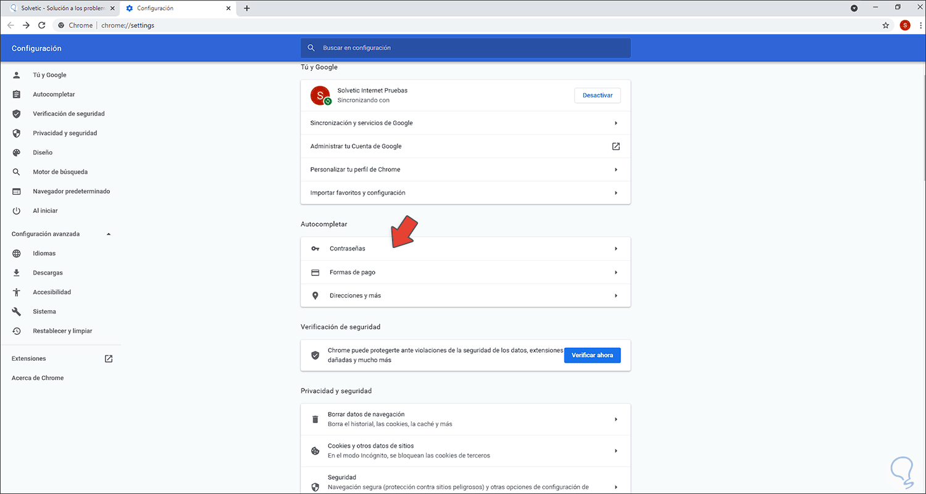
Task: Click the Contraseñas key icon
Action: point(315,249)
